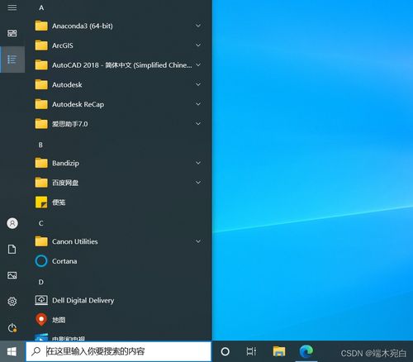This screenshot has width=413, height=362.
Task: Click the Cortana circle on taskbar
Action: 225,351
